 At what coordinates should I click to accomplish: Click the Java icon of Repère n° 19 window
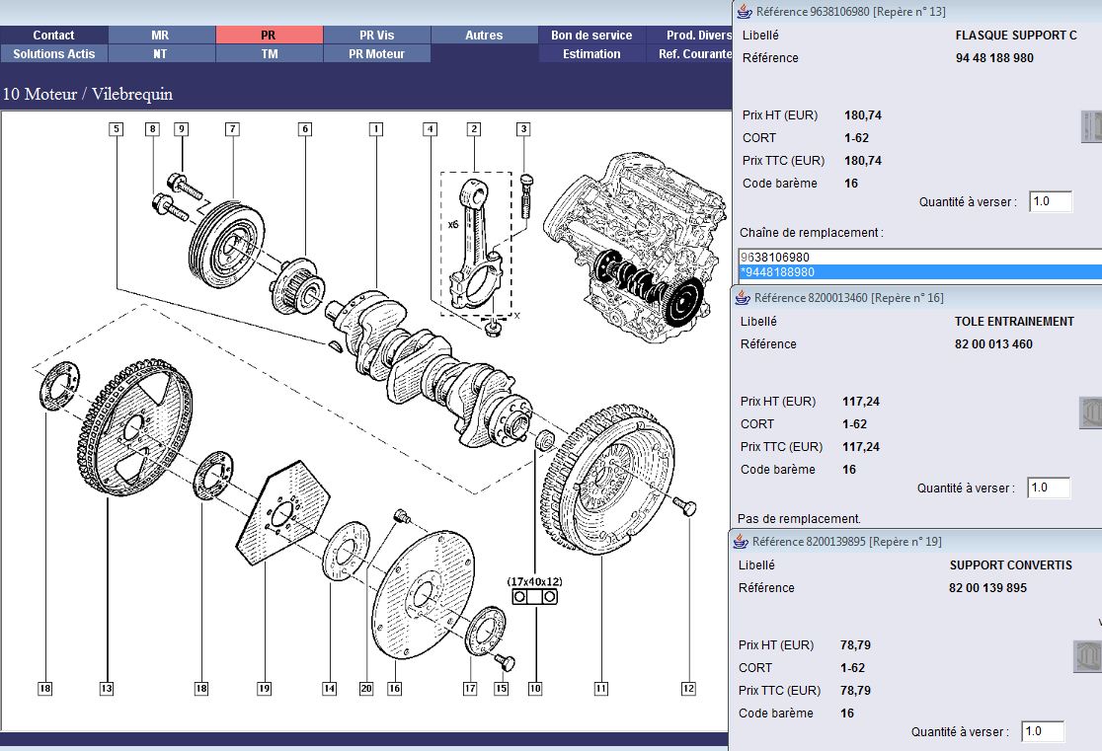click(740, 541)
